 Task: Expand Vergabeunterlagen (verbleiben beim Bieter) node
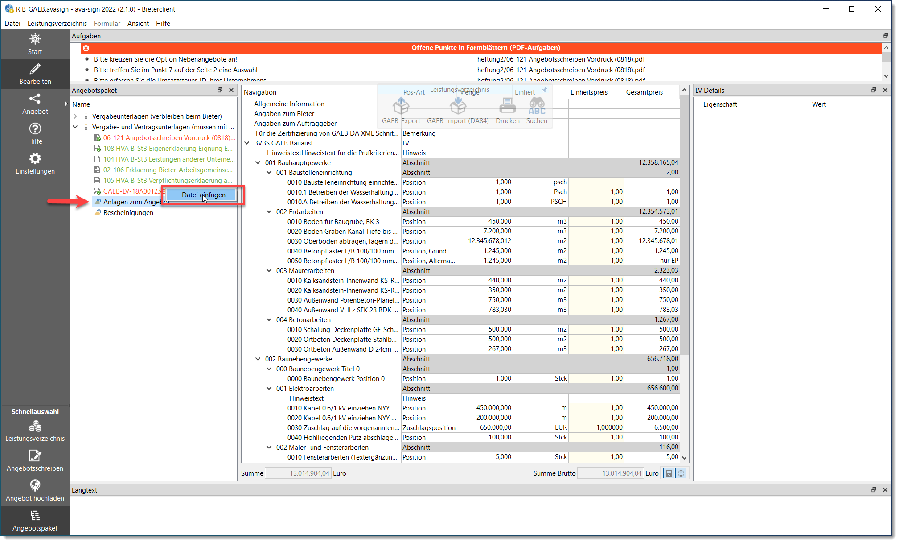point(75,116)
